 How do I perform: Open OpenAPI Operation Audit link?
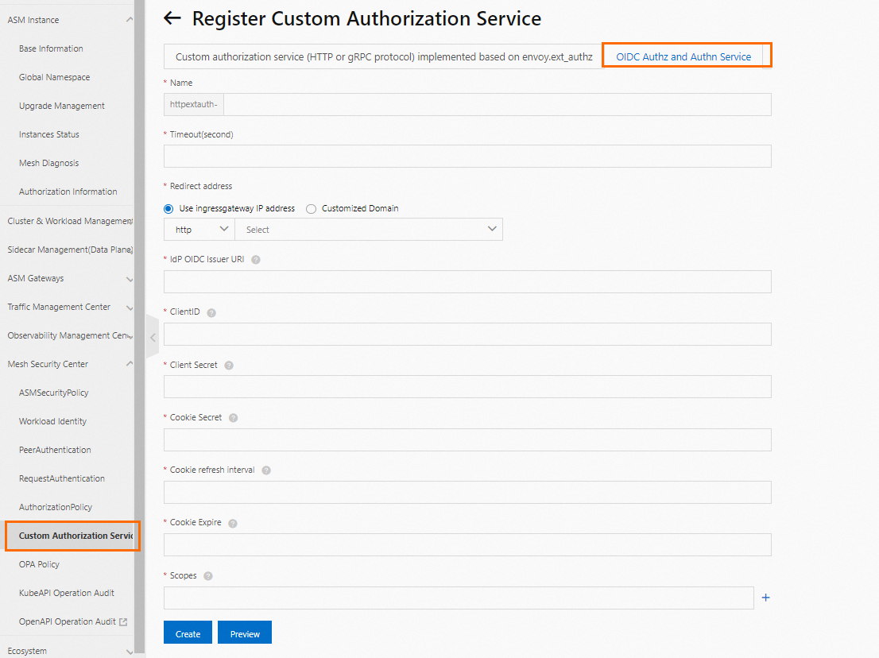click(x=68, y=621)
